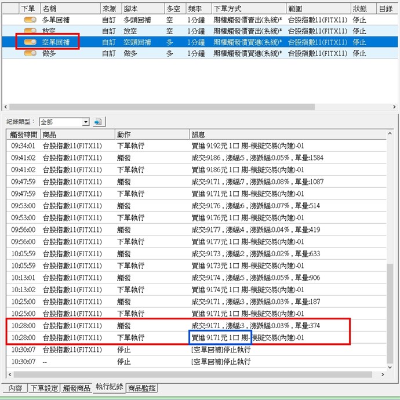Select the 10:30:07 row with -- 商品
Image resolution: width=400 pixels, height=400 pixels.
[196, 362]
